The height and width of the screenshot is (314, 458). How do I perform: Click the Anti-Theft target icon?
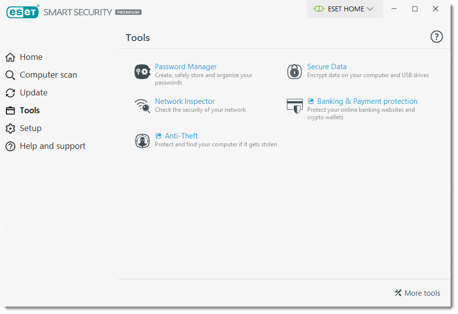[x=142, y=141]
